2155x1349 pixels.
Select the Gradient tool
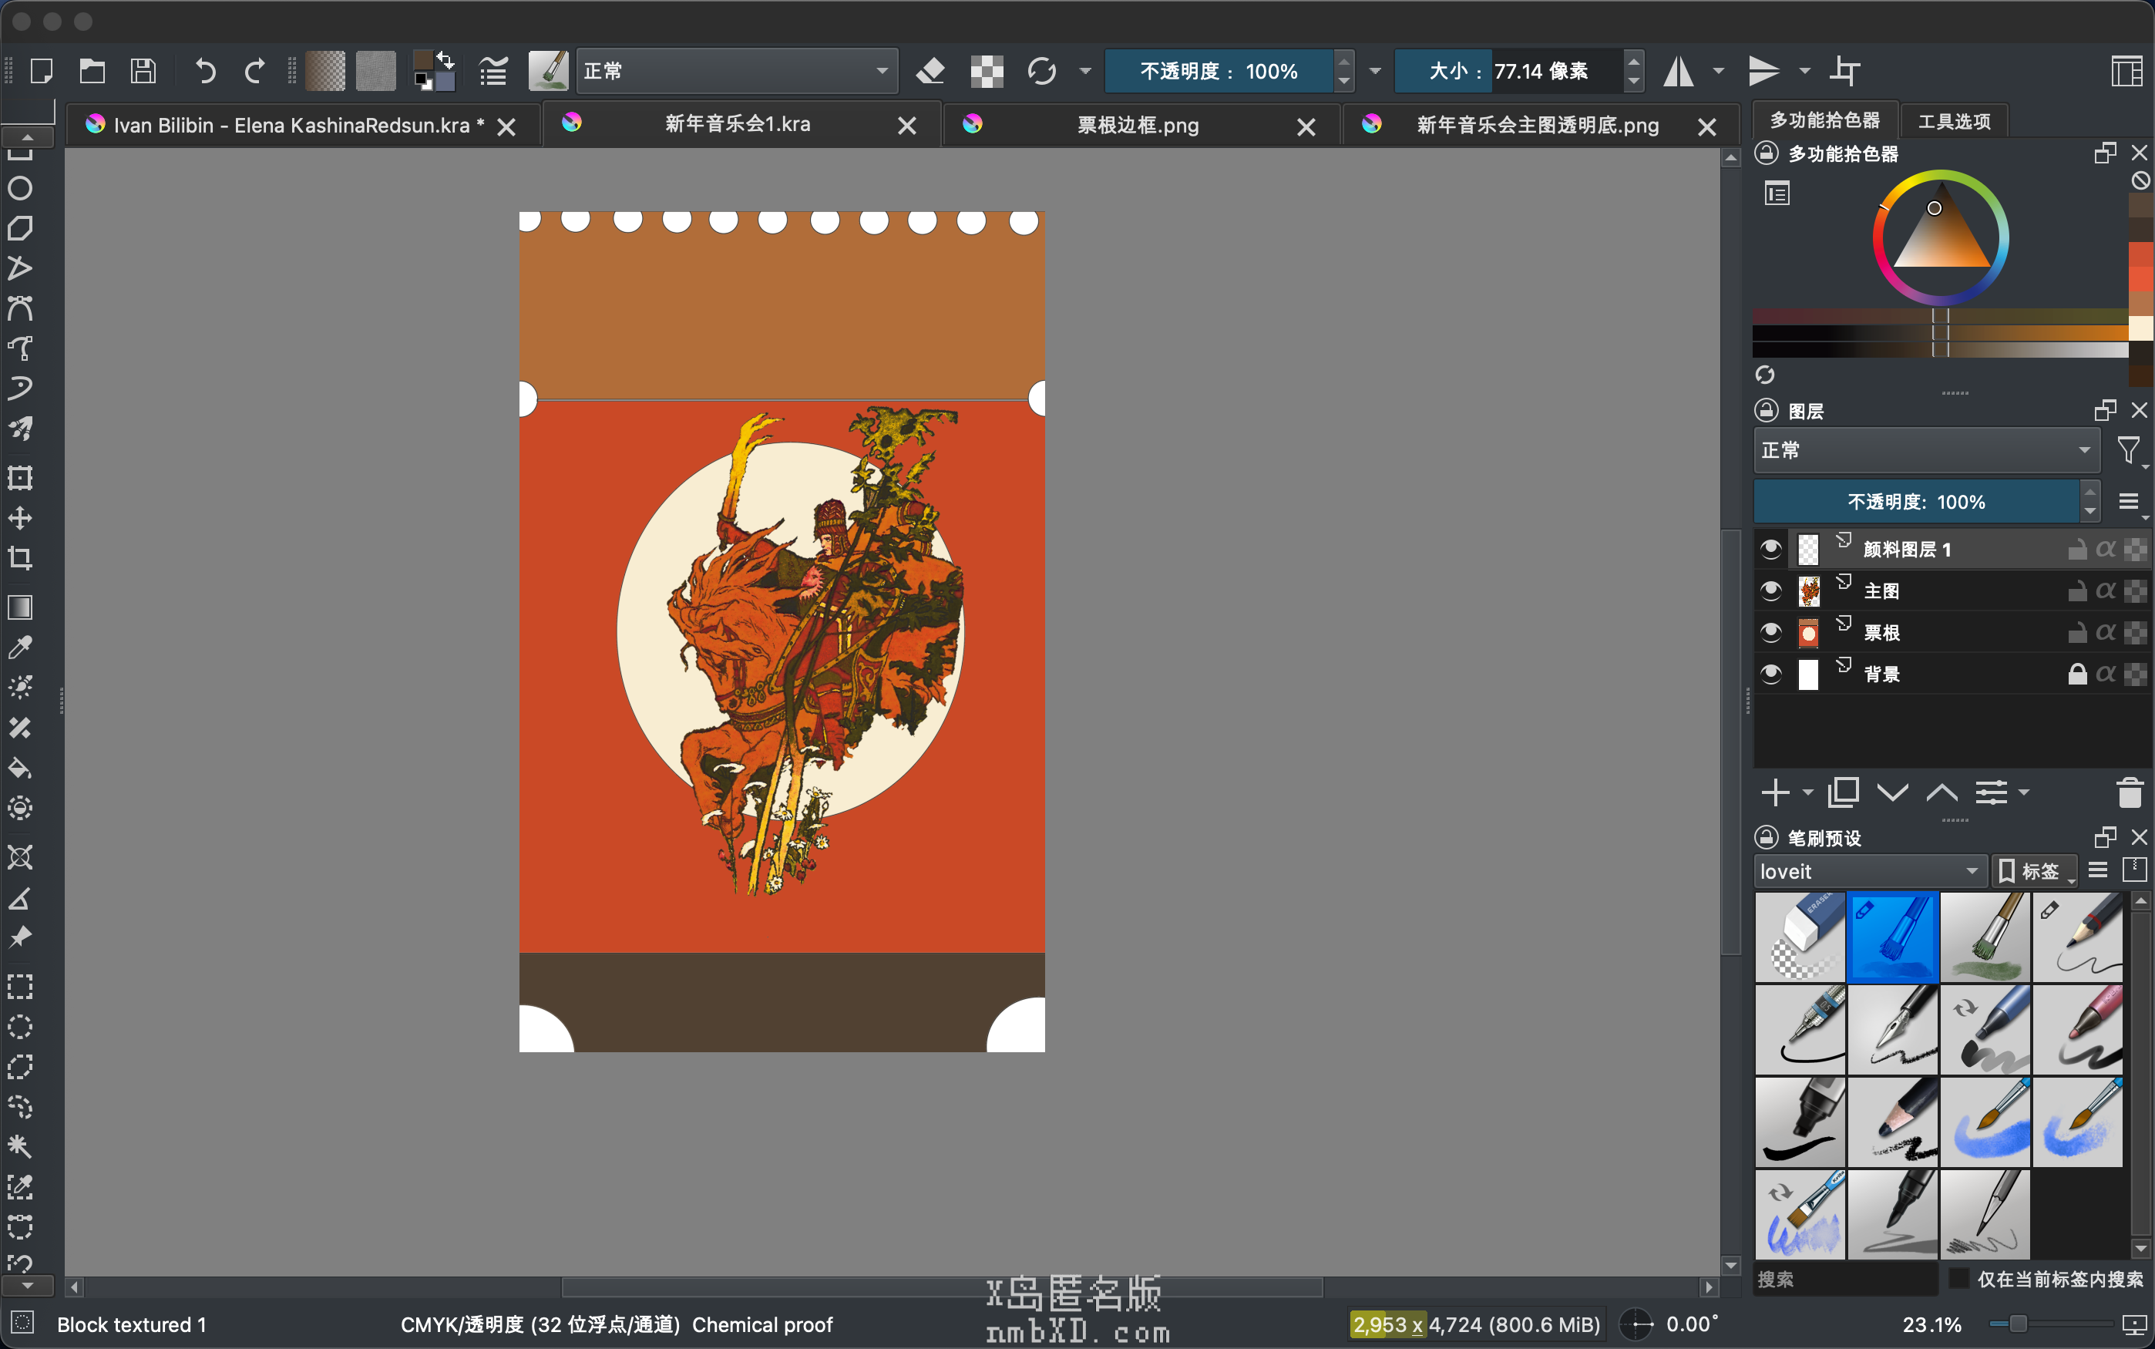(x=19, y=607)
